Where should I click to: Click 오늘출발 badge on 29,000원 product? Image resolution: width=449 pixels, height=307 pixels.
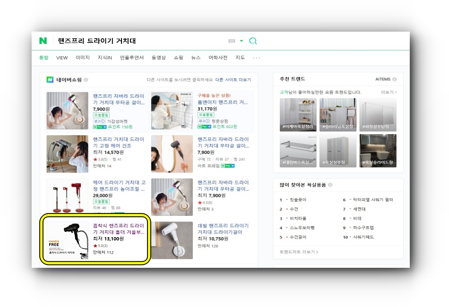[x=101, y=201]
